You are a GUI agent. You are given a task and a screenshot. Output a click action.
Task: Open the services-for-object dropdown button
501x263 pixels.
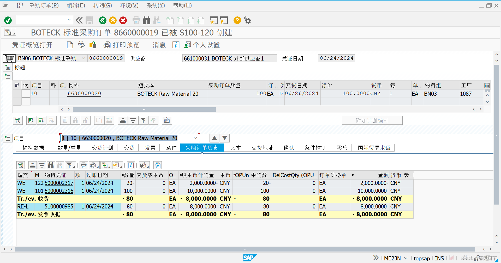click(10, 32)
